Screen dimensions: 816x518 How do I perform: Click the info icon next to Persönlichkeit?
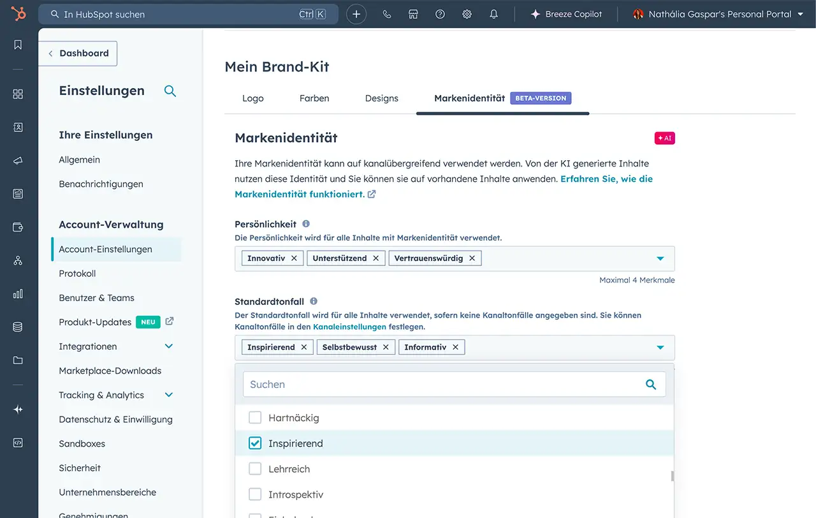pos(306,224)
